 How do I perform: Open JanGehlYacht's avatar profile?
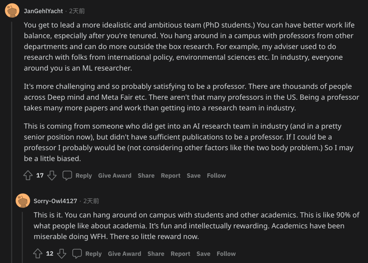click(x=12, y=11)
